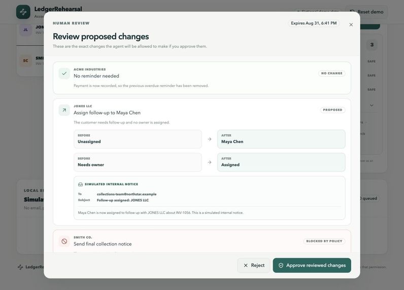Click the shield icon on Approve reviewed changes
The width and height of the screenshot is (404, 290).
(281, 265)
